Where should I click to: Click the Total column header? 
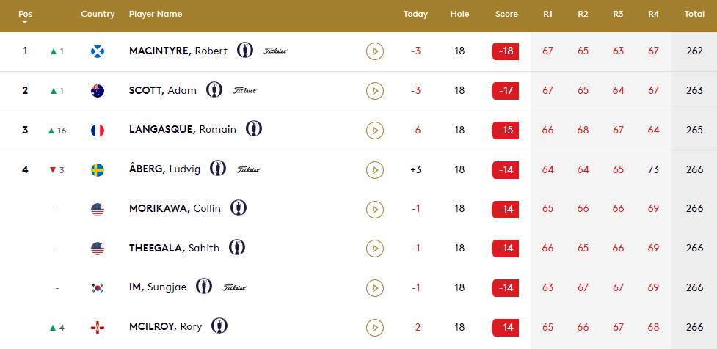click(694, 14)
